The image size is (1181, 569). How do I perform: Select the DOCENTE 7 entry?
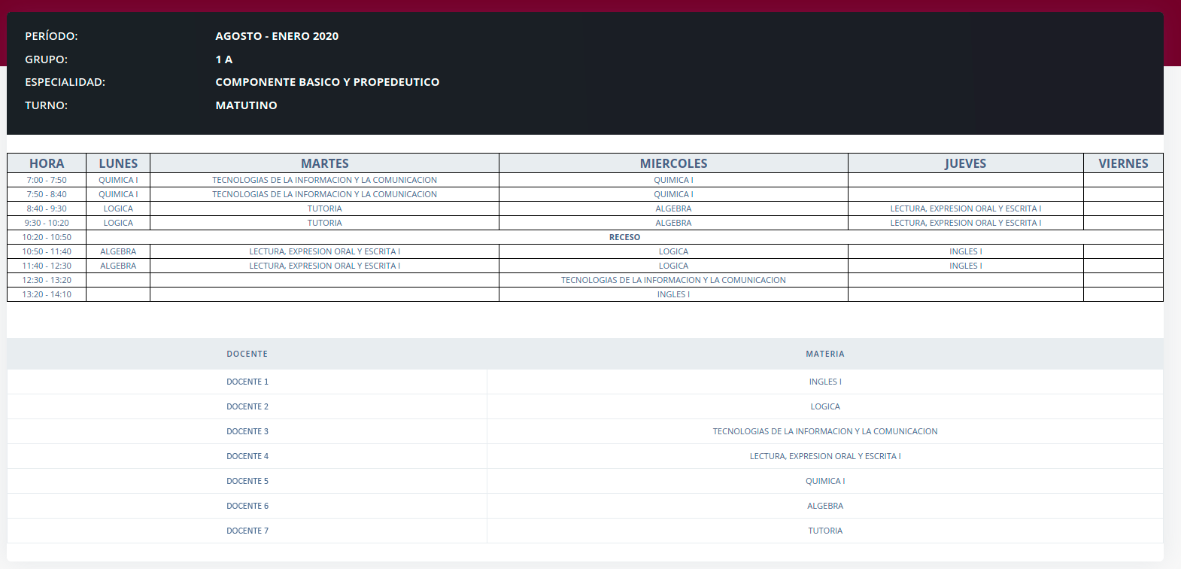click(247, 531)
